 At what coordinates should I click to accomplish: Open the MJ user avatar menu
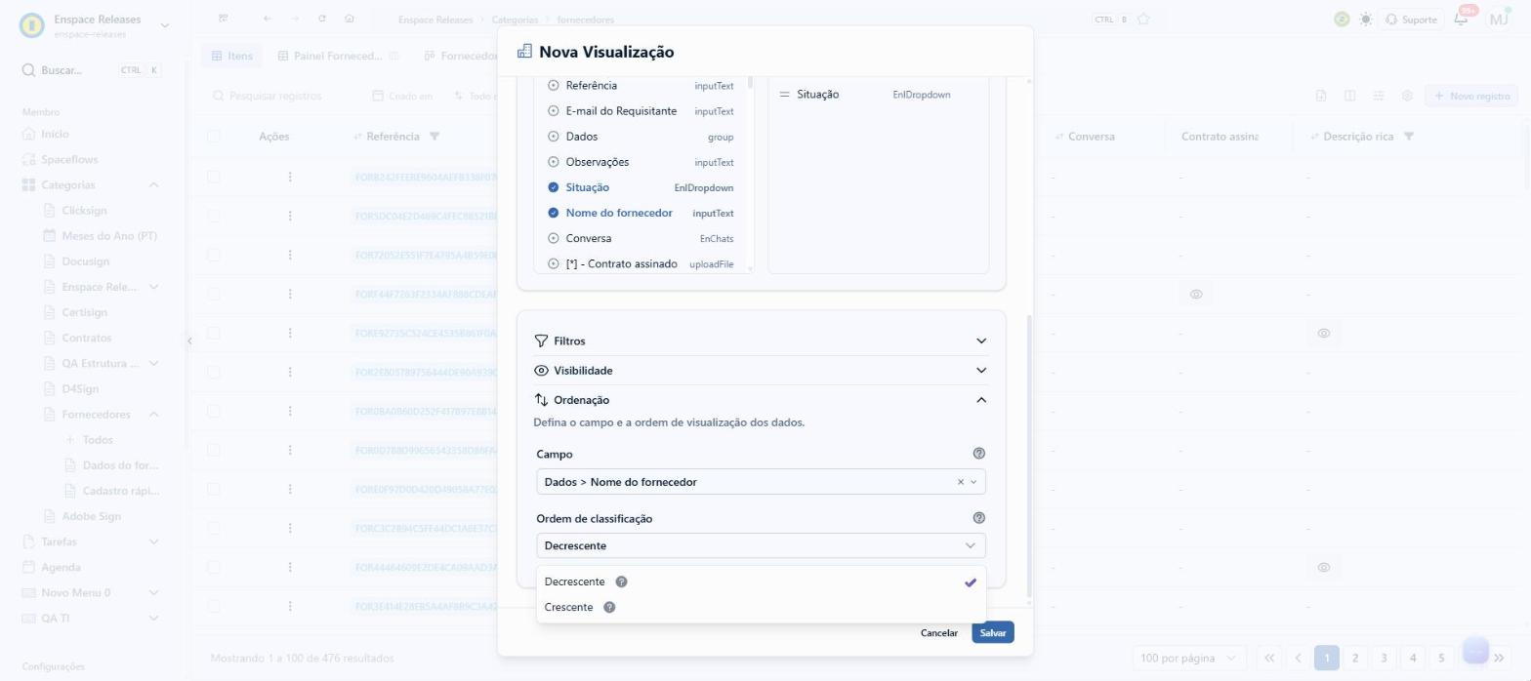tap(1499, 19)
